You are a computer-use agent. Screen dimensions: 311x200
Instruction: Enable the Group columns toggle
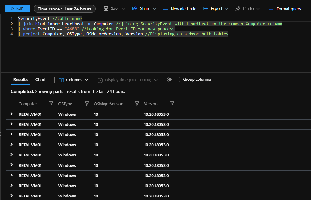coord(173,79)
